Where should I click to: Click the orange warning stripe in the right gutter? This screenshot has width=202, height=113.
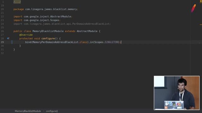point(201,24)
